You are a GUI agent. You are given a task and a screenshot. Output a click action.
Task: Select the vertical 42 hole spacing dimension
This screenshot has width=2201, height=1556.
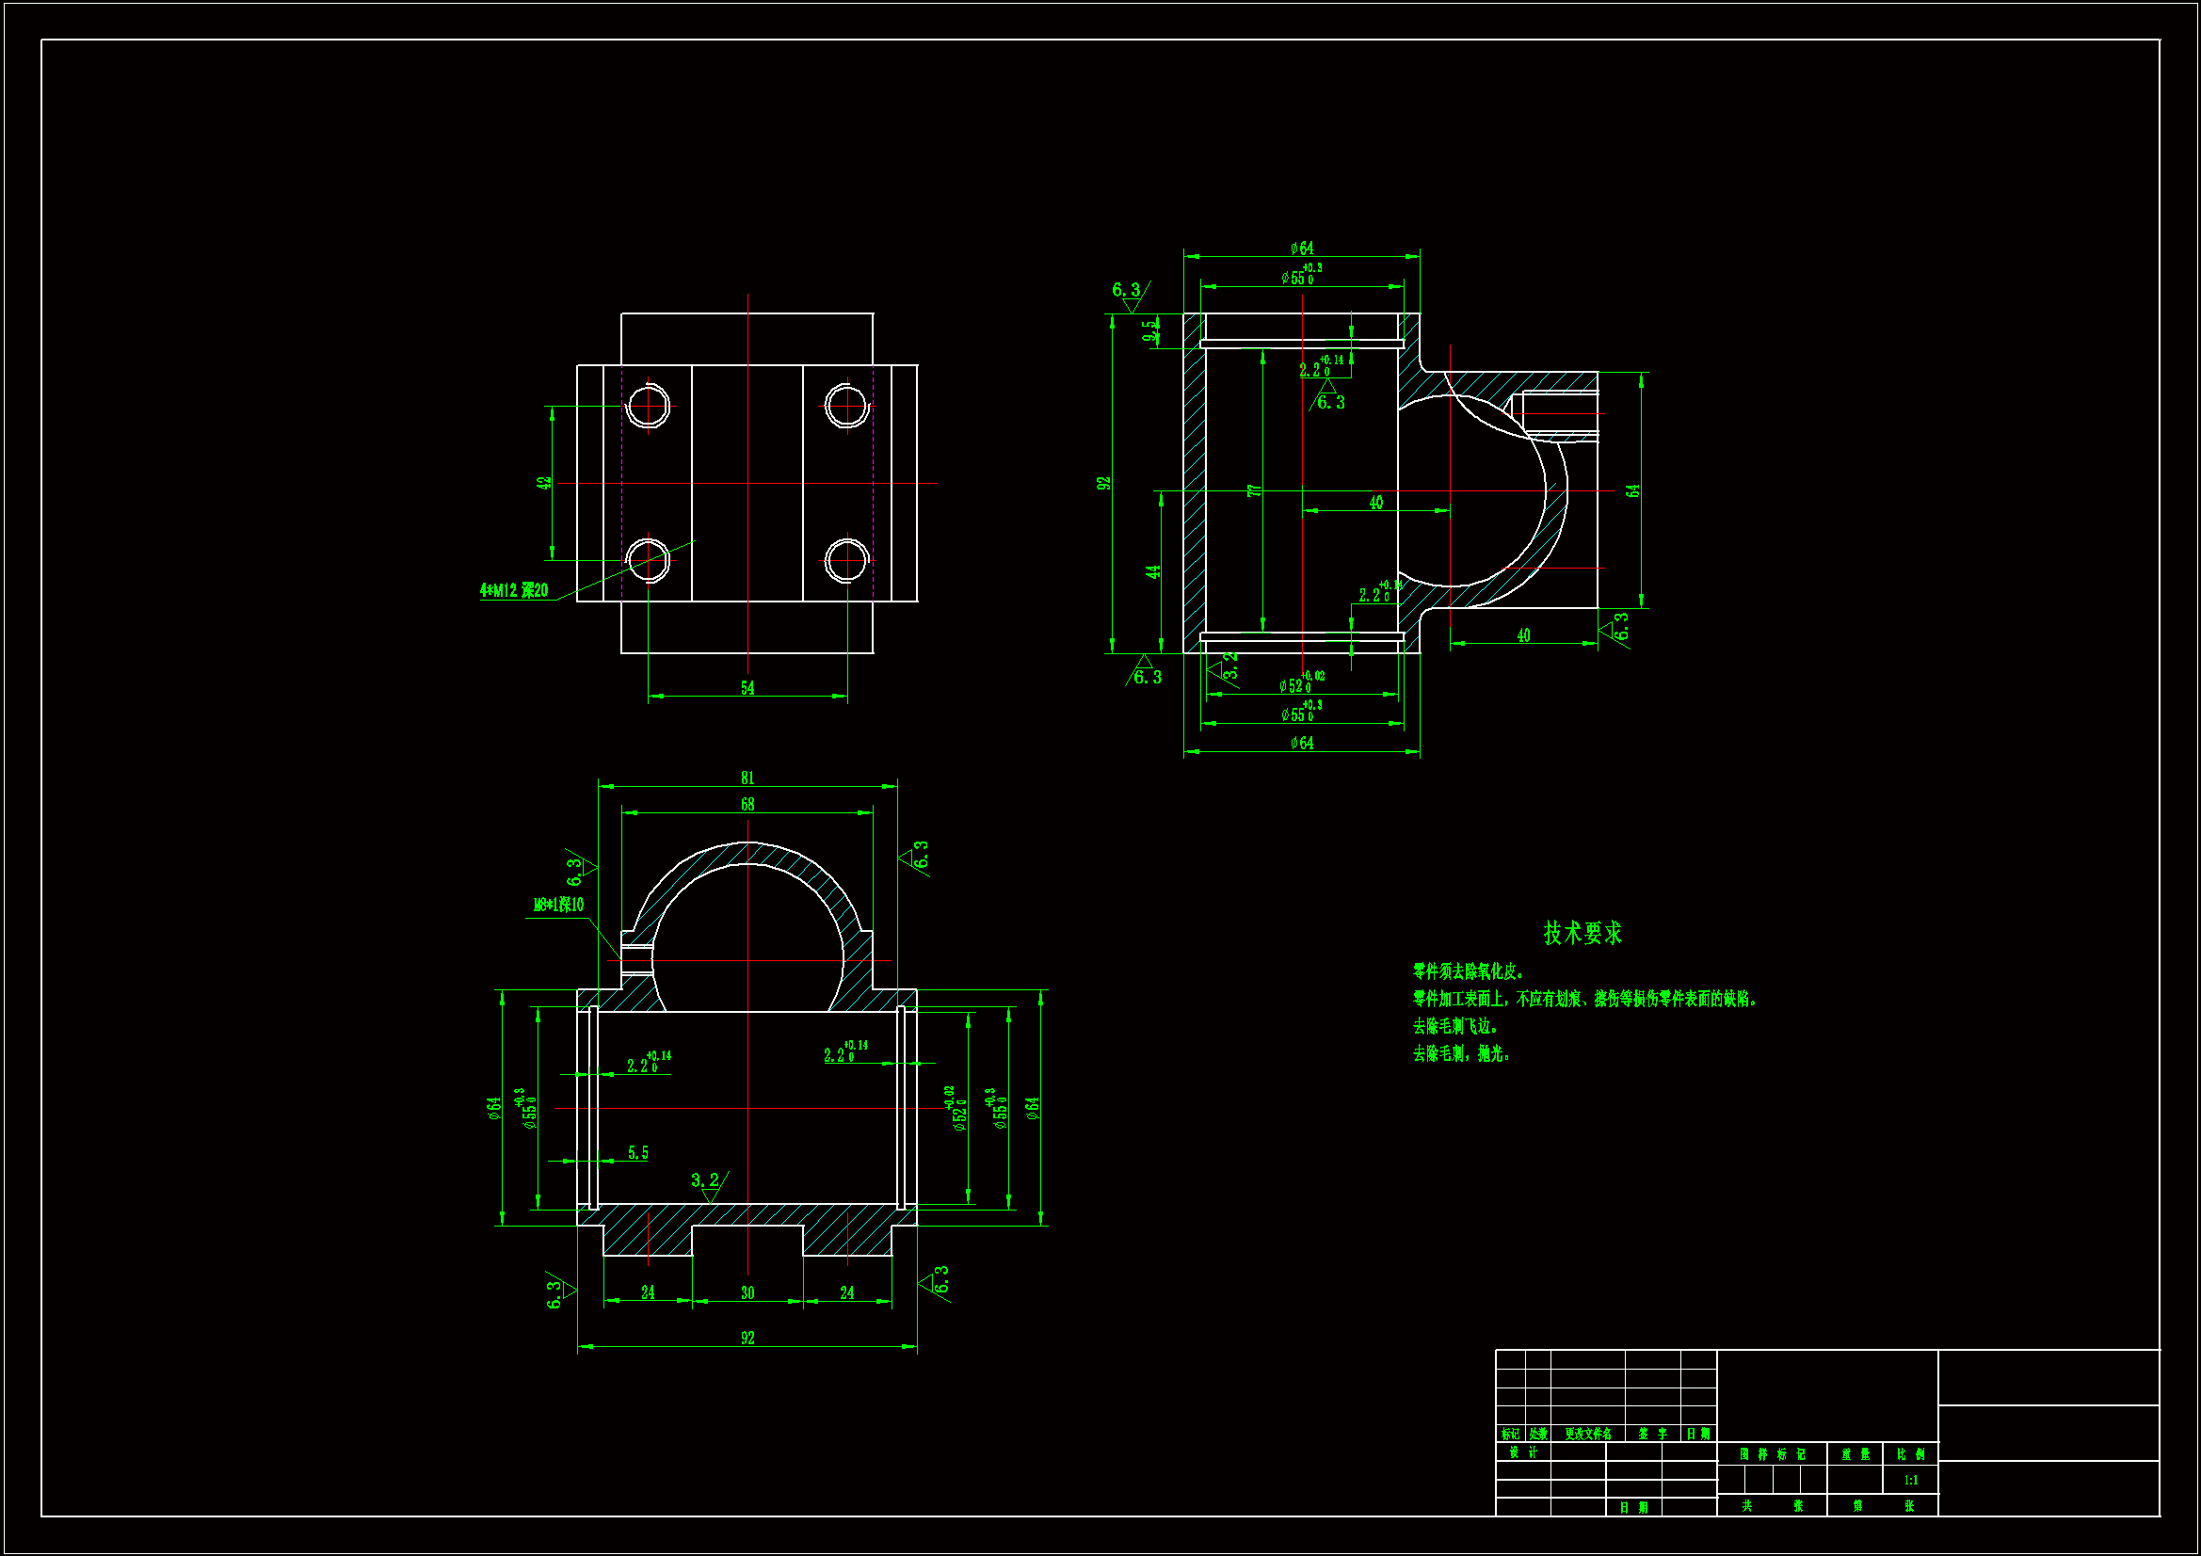[544, 483]
